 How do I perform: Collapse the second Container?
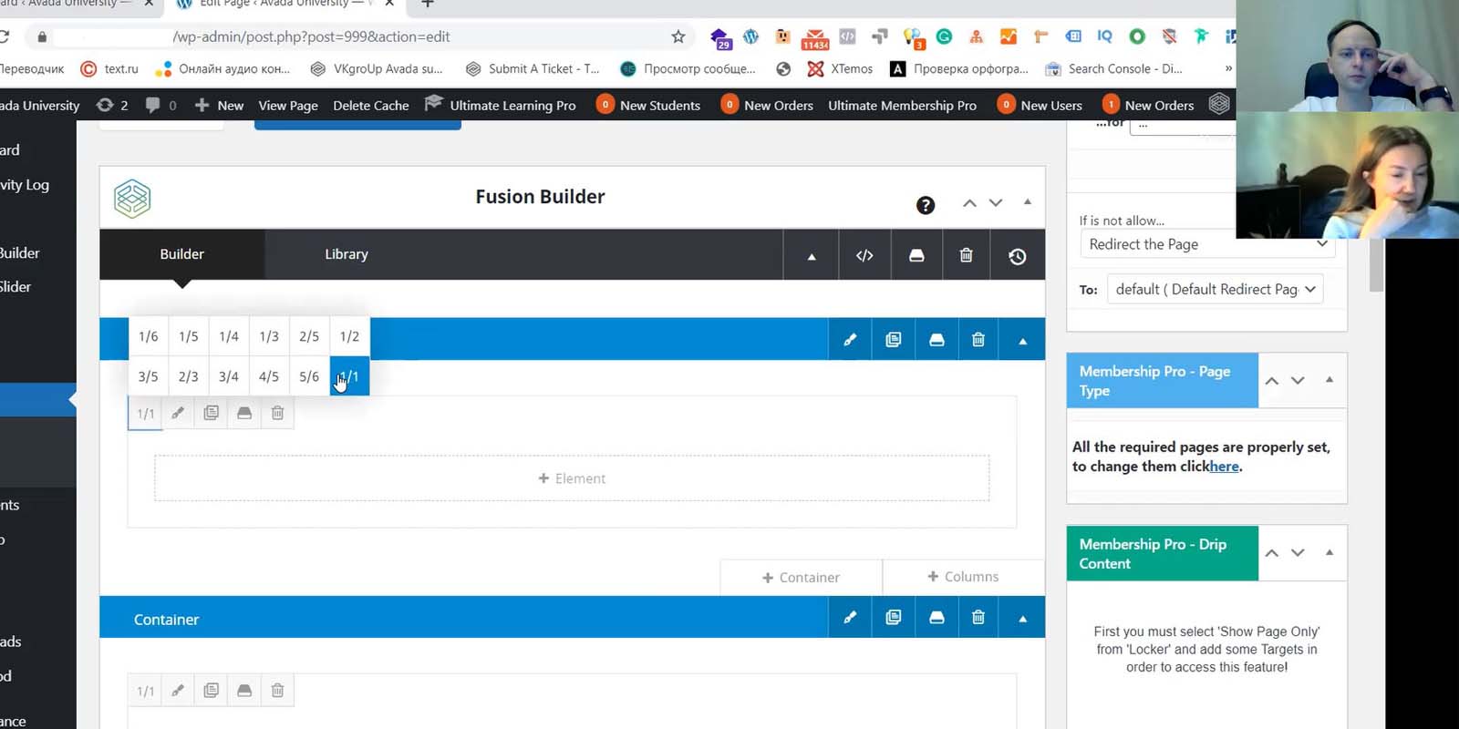click(1023, 619)
